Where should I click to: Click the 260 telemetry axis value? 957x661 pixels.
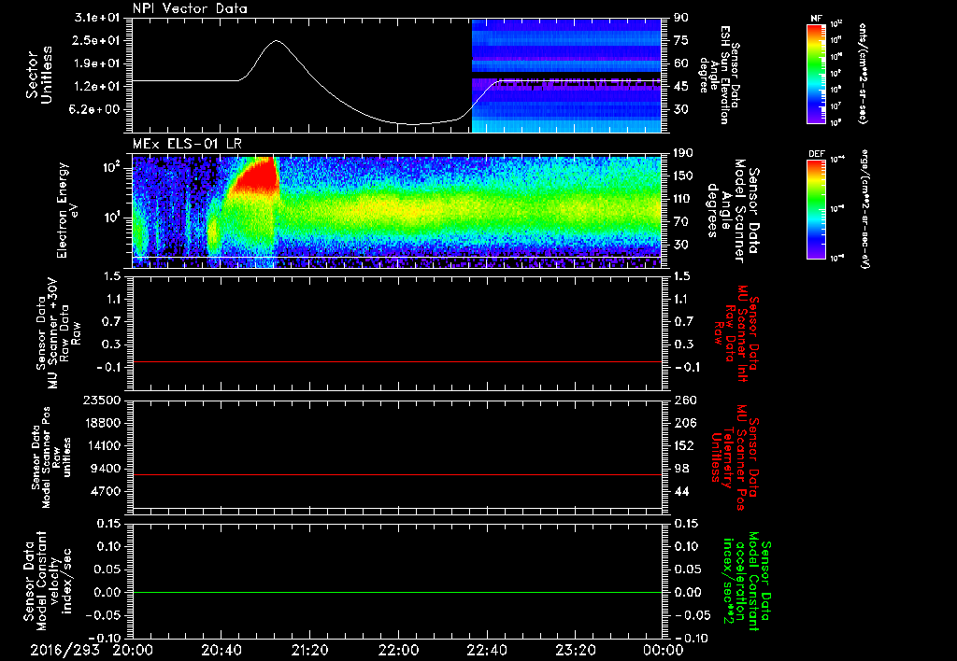tap(684, 400)
